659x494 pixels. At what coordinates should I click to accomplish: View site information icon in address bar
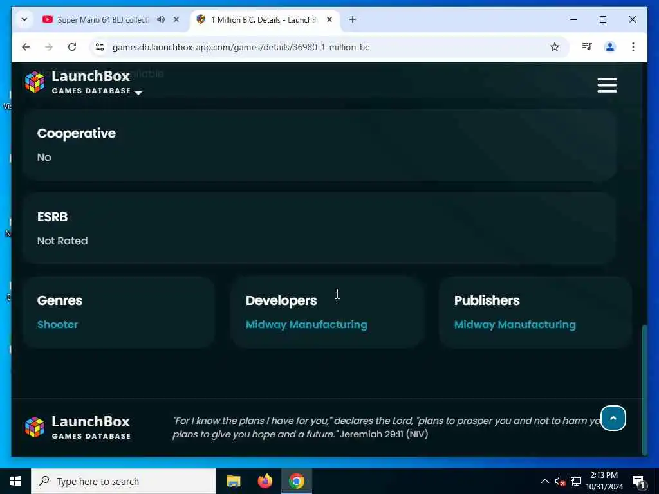coord(100,47)
